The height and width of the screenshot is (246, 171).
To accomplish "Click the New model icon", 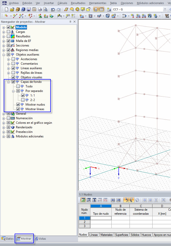I will coord(6,9).
